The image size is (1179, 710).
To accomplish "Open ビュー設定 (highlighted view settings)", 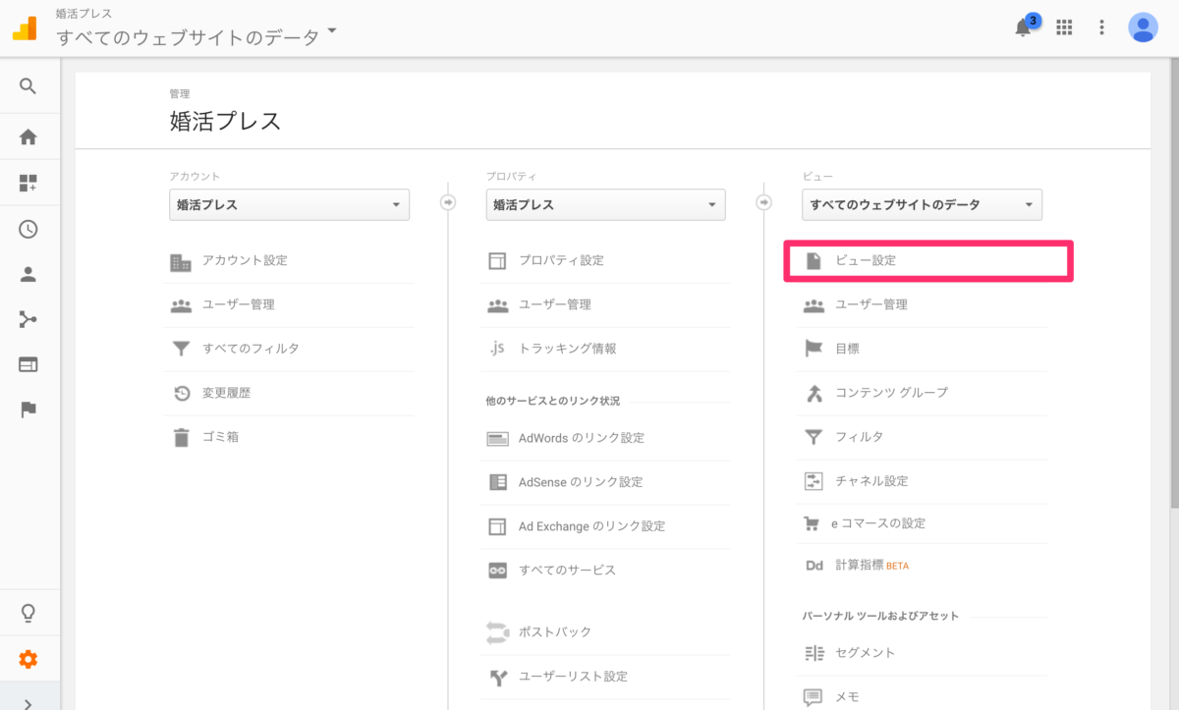I will point(927,260).
